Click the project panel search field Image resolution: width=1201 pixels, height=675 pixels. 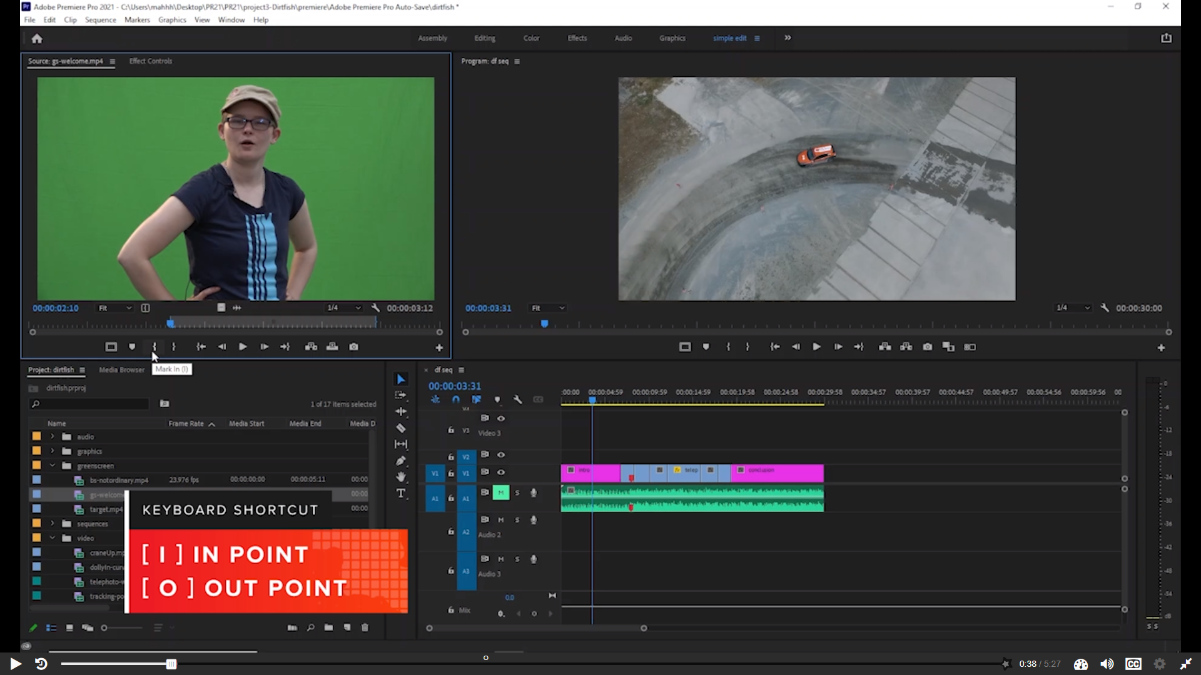tap(91, 404)
